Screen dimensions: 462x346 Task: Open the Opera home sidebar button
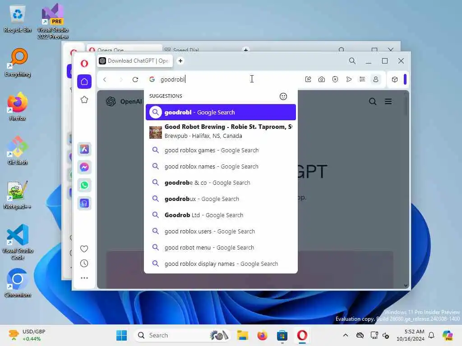84,82
